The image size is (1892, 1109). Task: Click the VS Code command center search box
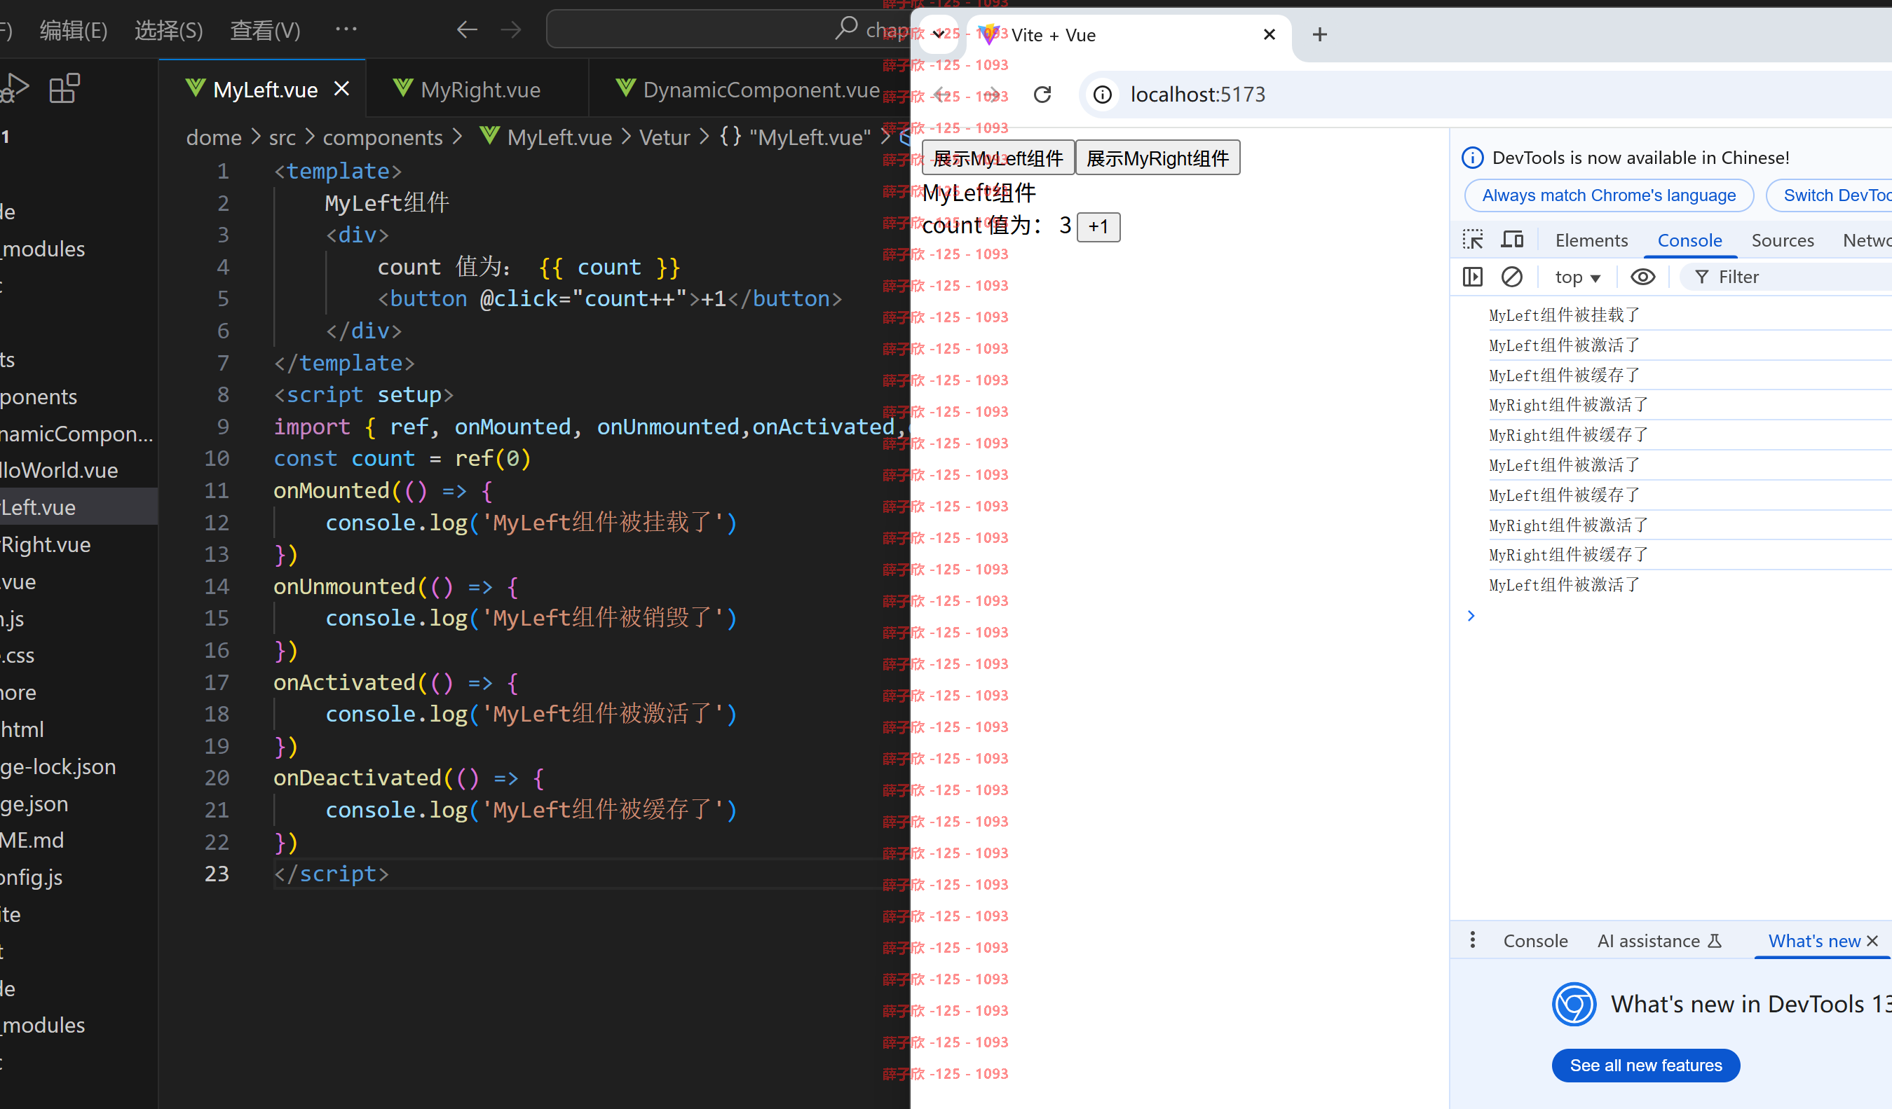tap(728, 29)
